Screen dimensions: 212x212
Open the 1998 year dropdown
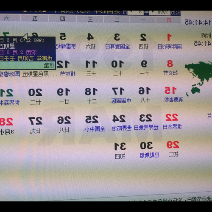(x=159, y=12)
